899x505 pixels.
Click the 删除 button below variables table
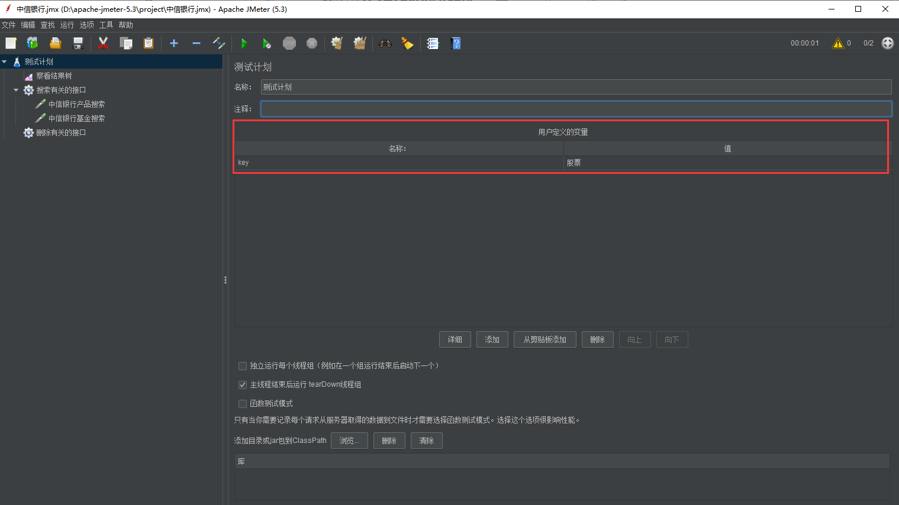598,339
